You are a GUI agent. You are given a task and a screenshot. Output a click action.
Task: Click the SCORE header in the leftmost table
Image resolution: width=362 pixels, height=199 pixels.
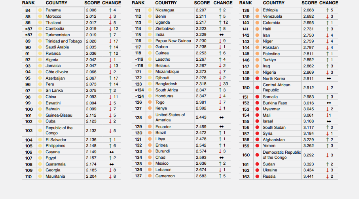point(92,3)
